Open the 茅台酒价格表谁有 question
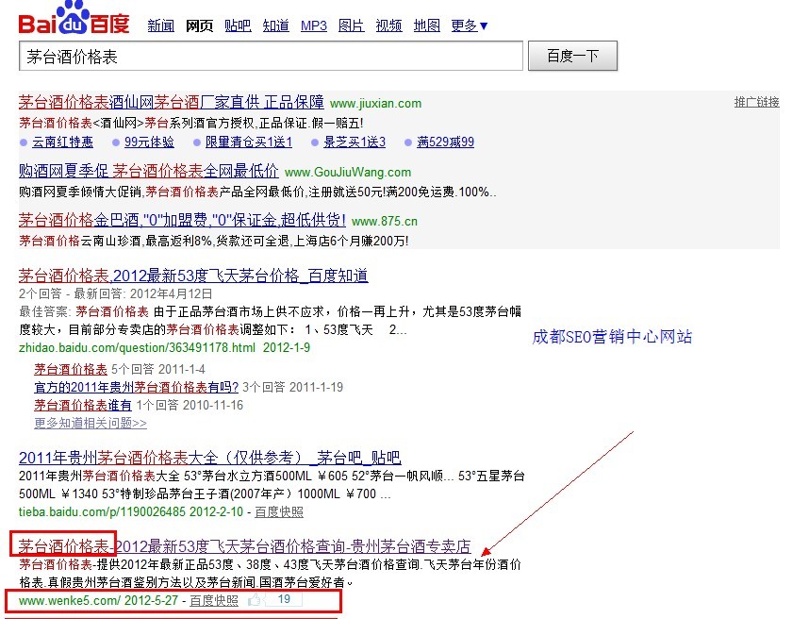The image size is (792, 619). coord(83,405)
